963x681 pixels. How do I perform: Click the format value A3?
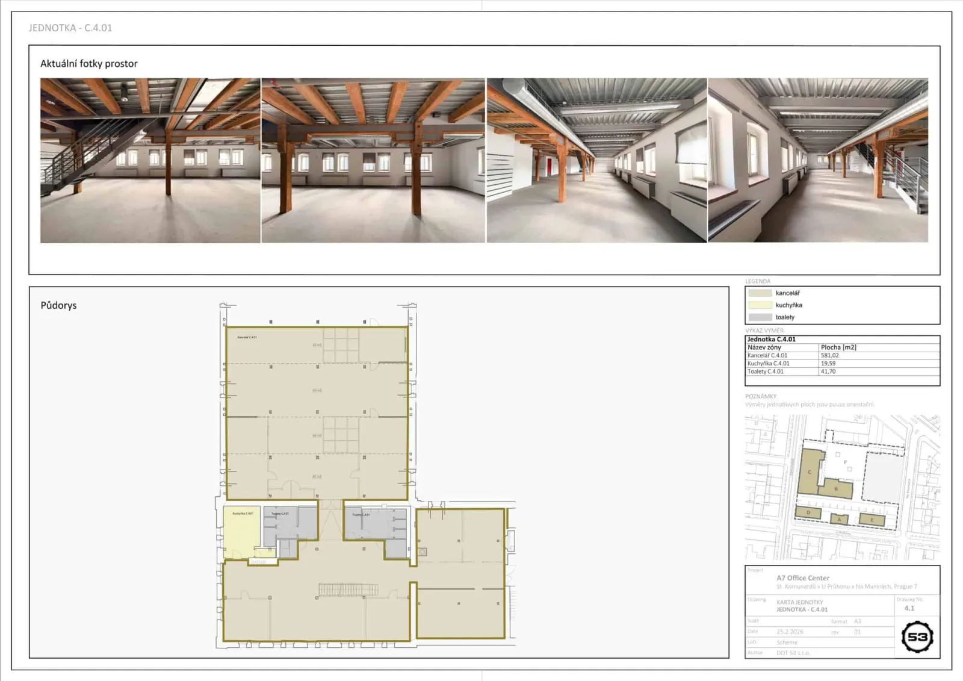pyautogui.click(x=858, y=621)
